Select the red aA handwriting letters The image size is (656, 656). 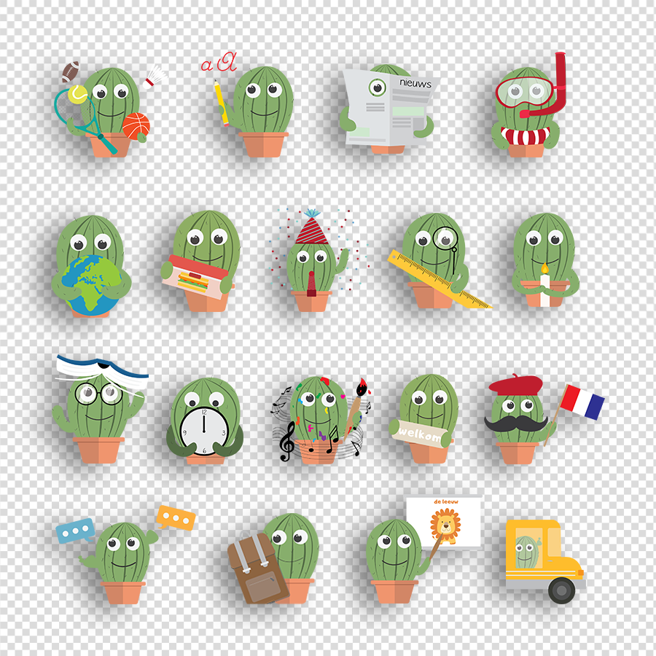pyautogui.click(x=219, y=62)
